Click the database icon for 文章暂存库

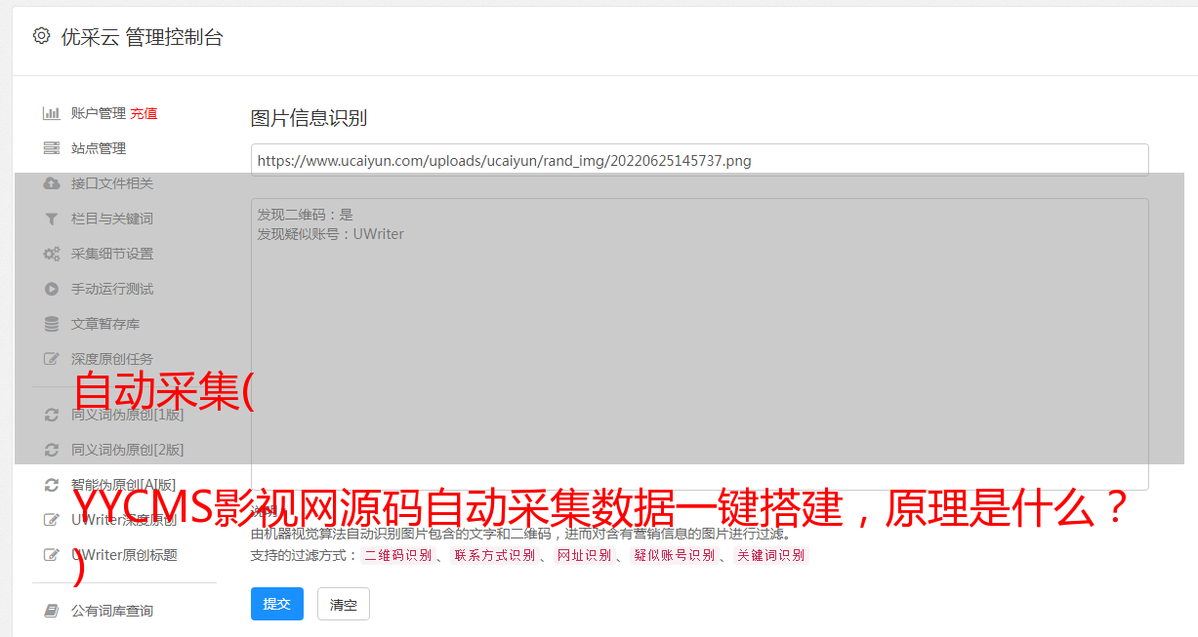tap(51, 324)
